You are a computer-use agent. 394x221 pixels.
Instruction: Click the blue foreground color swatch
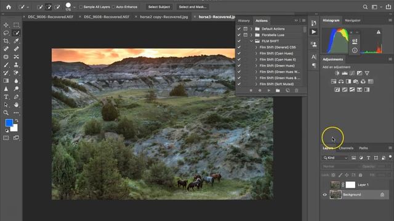(9, 123)
